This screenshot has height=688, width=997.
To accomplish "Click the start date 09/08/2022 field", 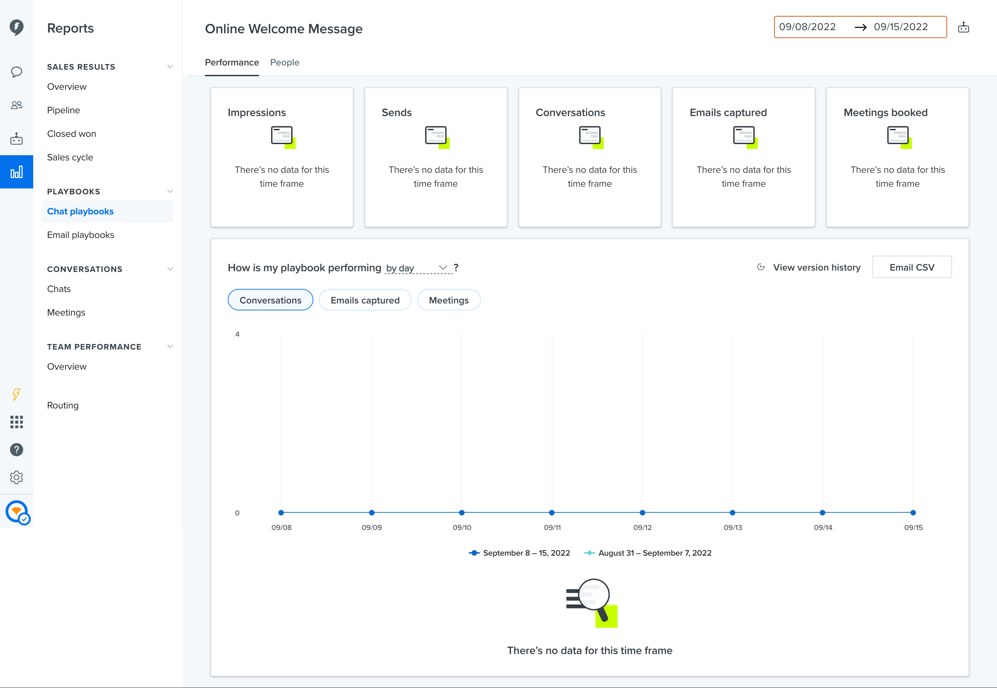I will [807, 27].
